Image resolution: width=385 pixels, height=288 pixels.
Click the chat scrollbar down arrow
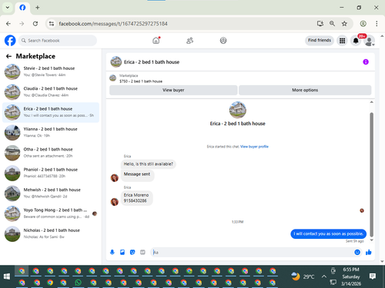click(371, 240)
